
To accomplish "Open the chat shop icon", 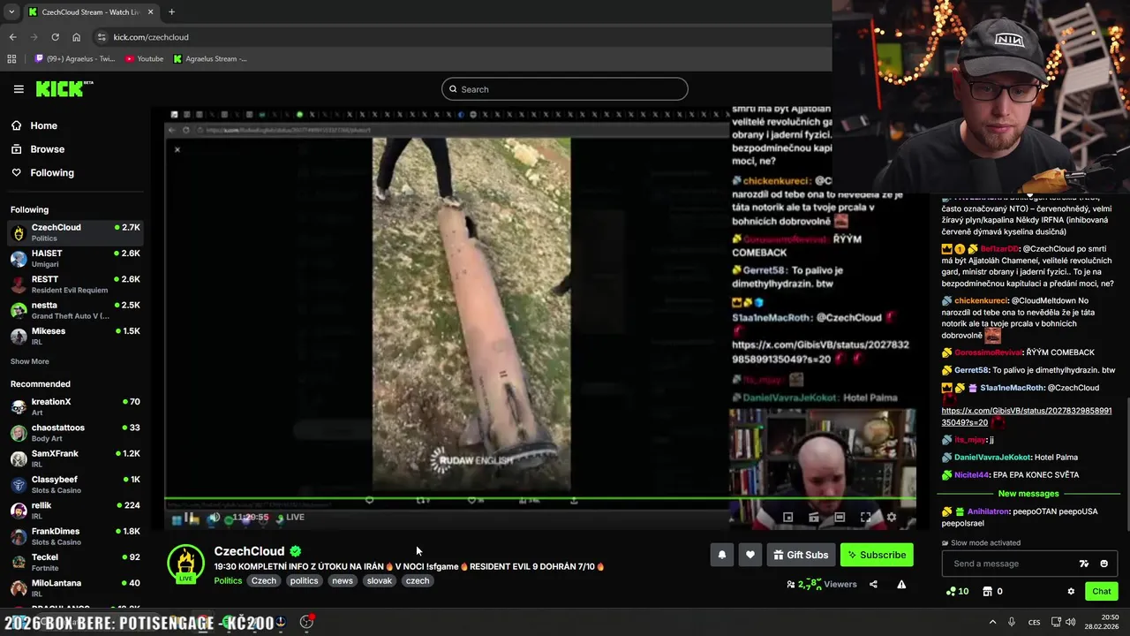I will pyautogui.click(x=988, y=591).
